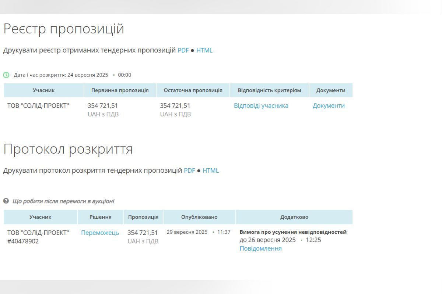Open PDF of the received proposals registry
Image resolution: width=442 pixels, height=294 pixels.
[183, 50]
